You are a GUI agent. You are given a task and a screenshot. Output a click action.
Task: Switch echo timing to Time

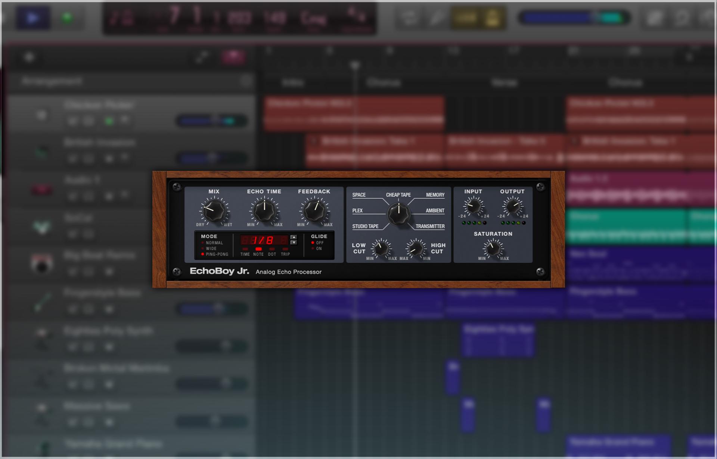click(x=245, y=252)
